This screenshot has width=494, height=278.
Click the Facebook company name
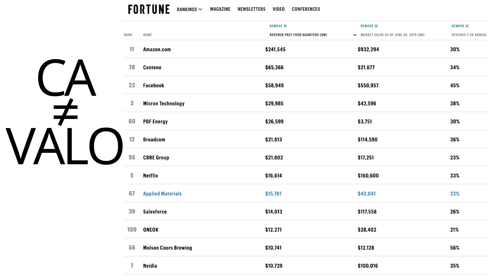point(154,85)
